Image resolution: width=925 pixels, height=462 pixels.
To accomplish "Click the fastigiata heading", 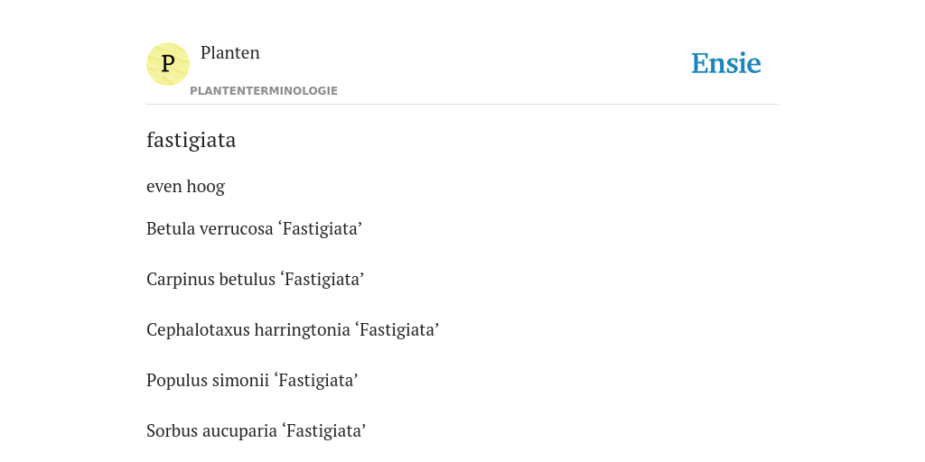I will click(x=192, y=140).
